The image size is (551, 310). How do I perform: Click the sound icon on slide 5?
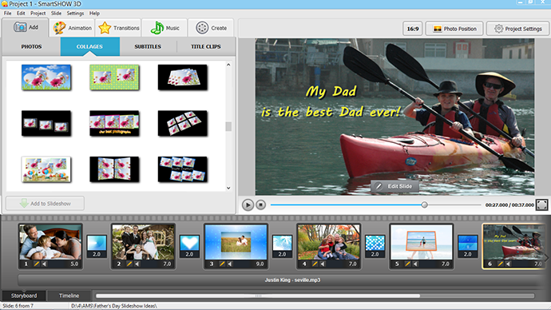(416, 264)
